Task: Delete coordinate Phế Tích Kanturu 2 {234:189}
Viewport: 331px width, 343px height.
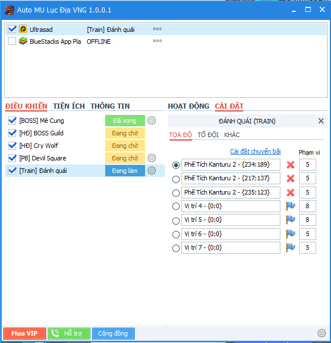Action: coord(290,165)
